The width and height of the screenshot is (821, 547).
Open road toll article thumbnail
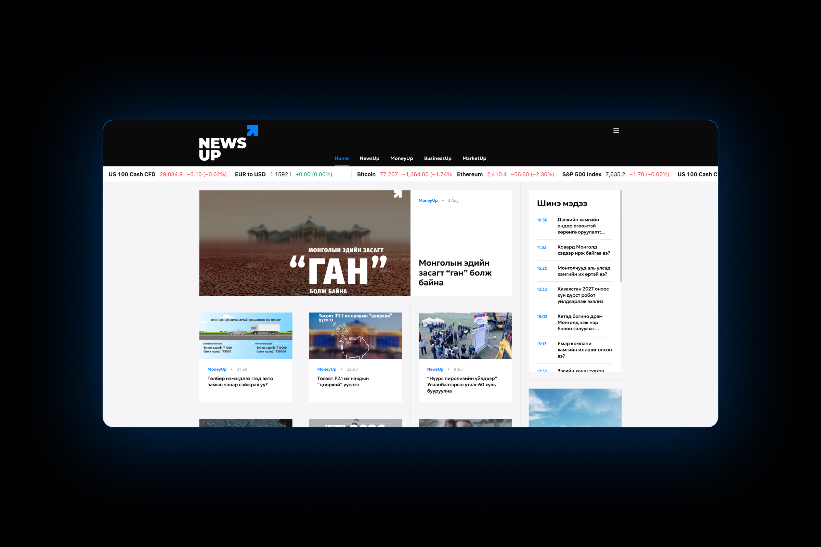[x=246, y=336]
